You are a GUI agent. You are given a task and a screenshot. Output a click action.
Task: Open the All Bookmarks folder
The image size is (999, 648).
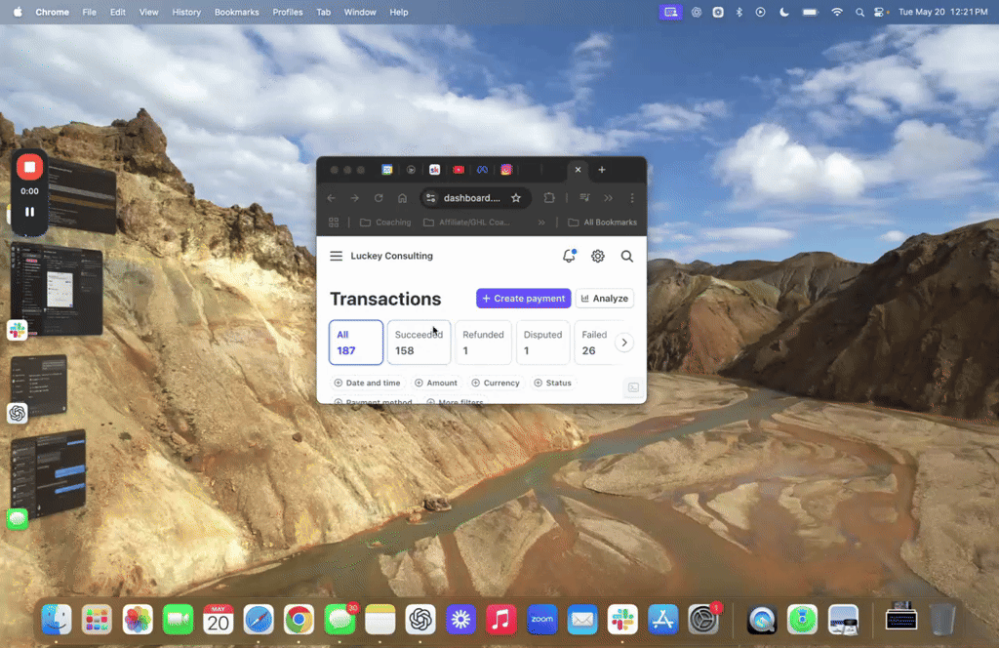602,223
